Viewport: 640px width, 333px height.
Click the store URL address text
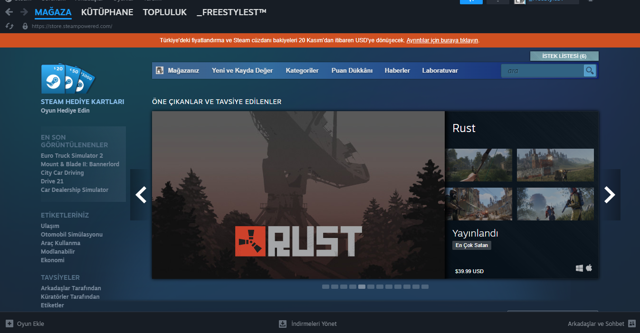72,26
